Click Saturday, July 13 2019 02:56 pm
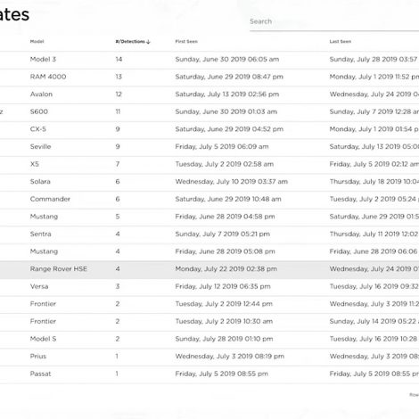This screenshot has width=419, height=419. tap(227, 94)
